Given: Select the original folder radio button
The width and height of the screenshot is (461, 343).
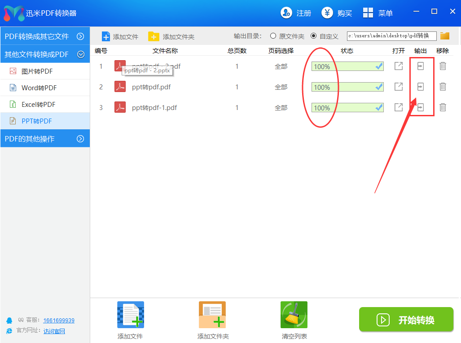Looking at the screenshot, I should [273, 36].
